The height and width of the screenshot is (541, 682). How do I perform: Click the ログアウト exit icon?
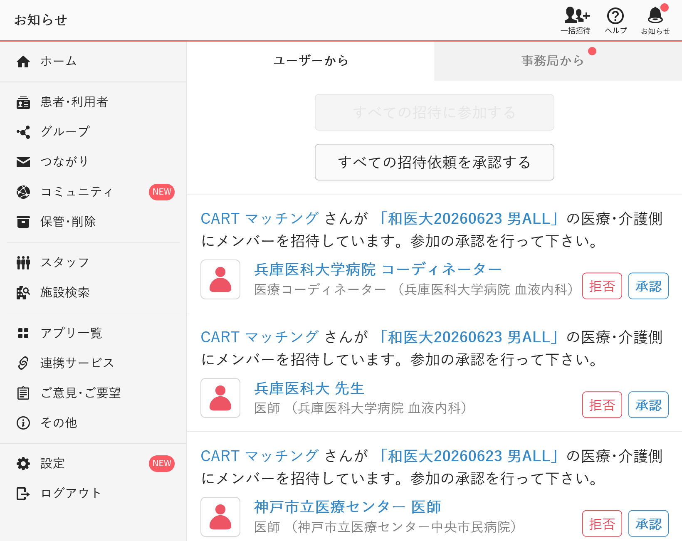23,493
